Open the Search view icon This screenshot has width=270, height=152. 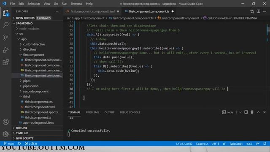pyautogui.click(x=5, y=25)
